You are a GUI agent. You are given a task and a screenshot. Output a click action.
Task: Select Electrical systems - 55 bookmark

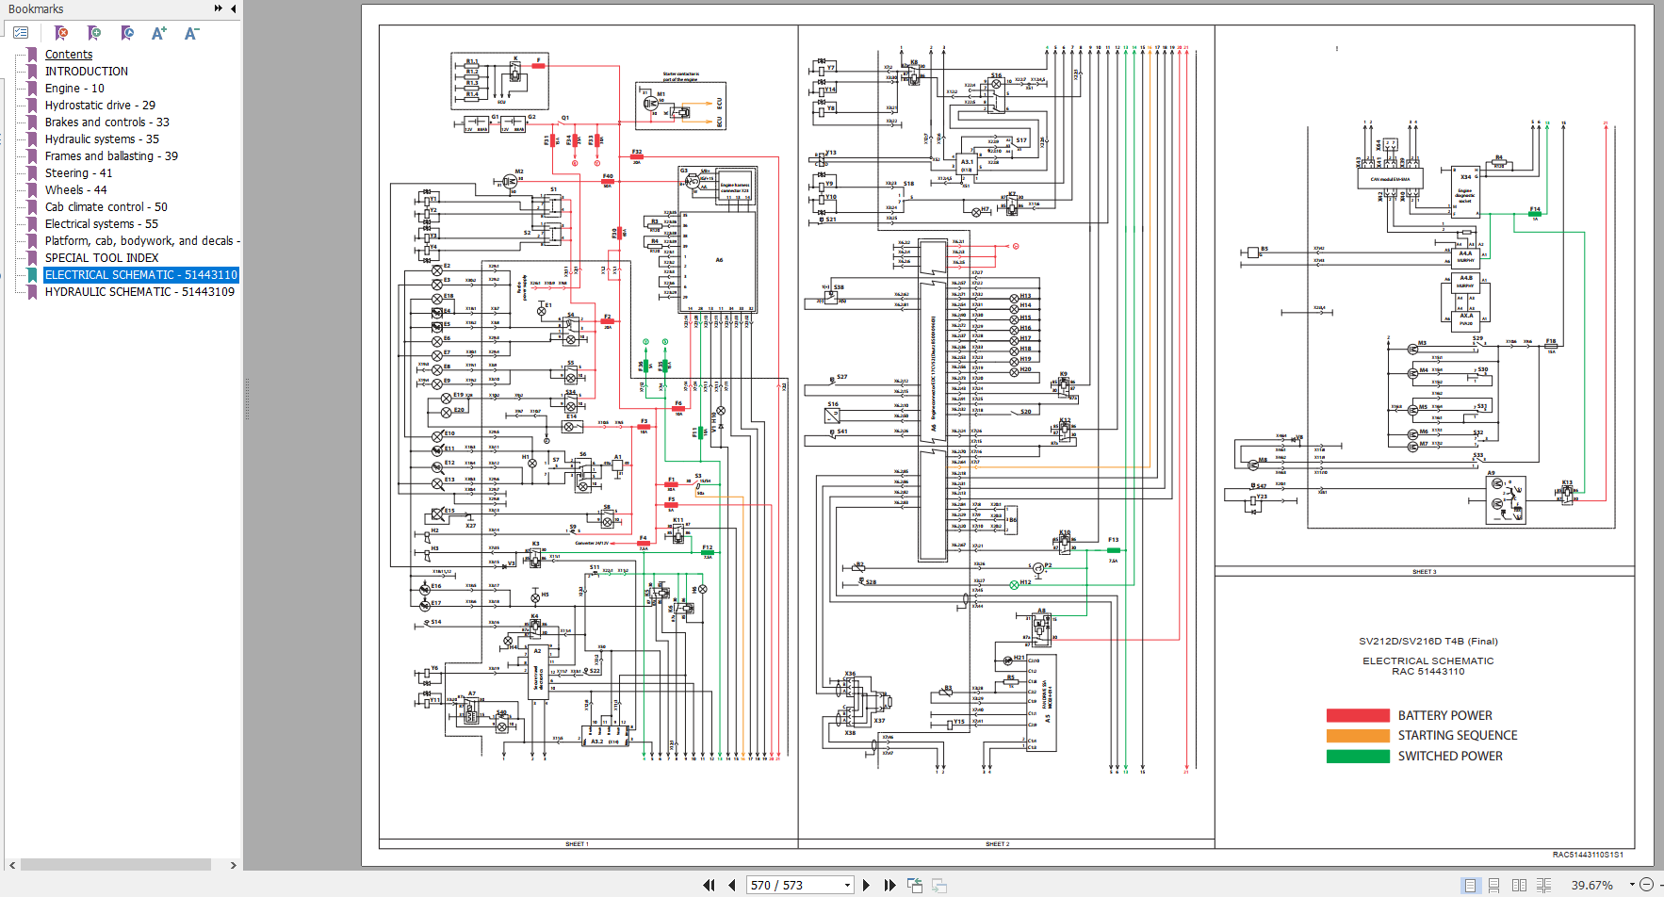click(102, 224)
